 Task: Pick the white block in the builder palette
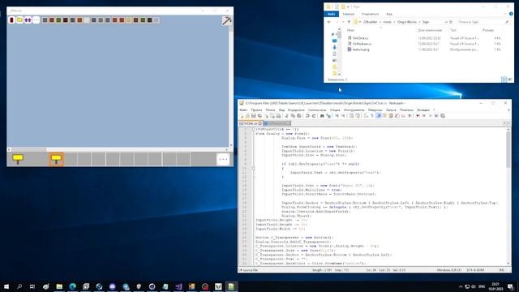click(87, 20)
